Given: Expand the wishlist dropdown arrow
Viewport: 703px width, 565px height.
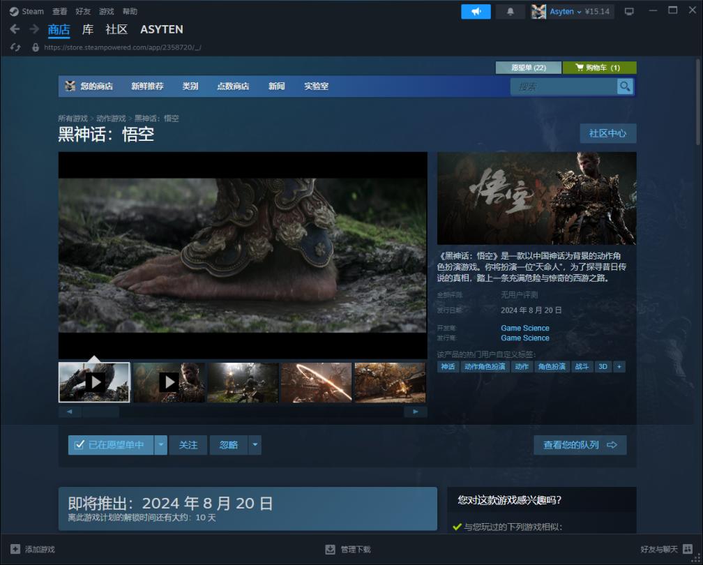Looking at the screenshot, I should (160, 445).
